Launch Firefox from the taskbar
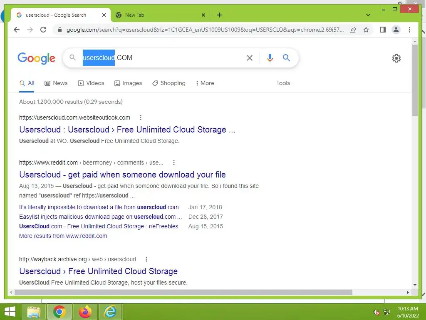This screenshot has width=426, height=320. [85, 312]
